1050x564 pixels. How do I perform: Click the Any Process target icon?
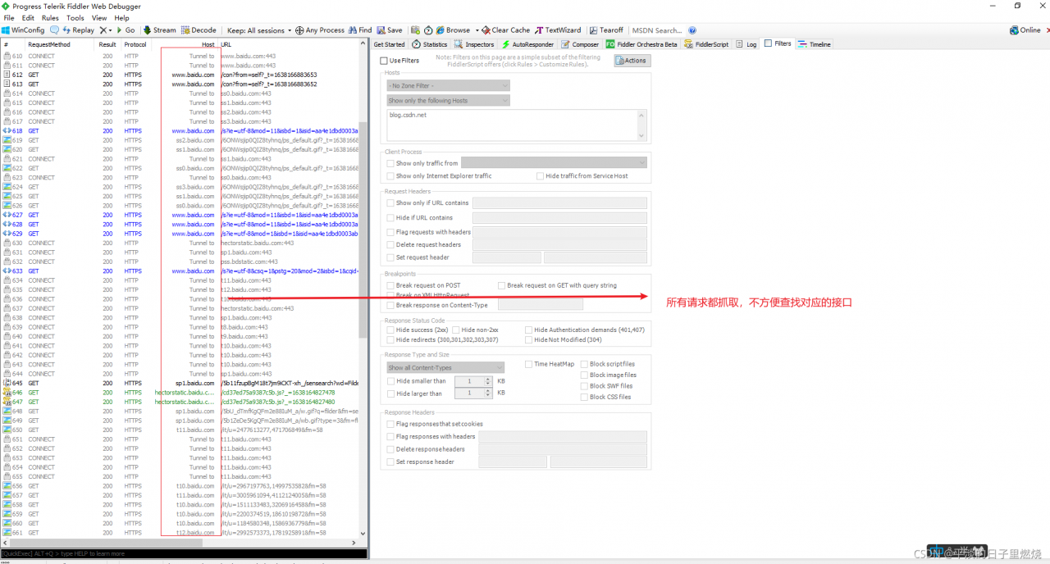(299, 30)
